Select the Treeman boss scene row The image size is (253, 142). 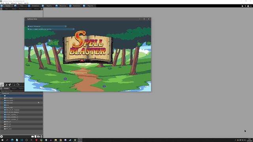pyautogui.click(x=21, y=110)
